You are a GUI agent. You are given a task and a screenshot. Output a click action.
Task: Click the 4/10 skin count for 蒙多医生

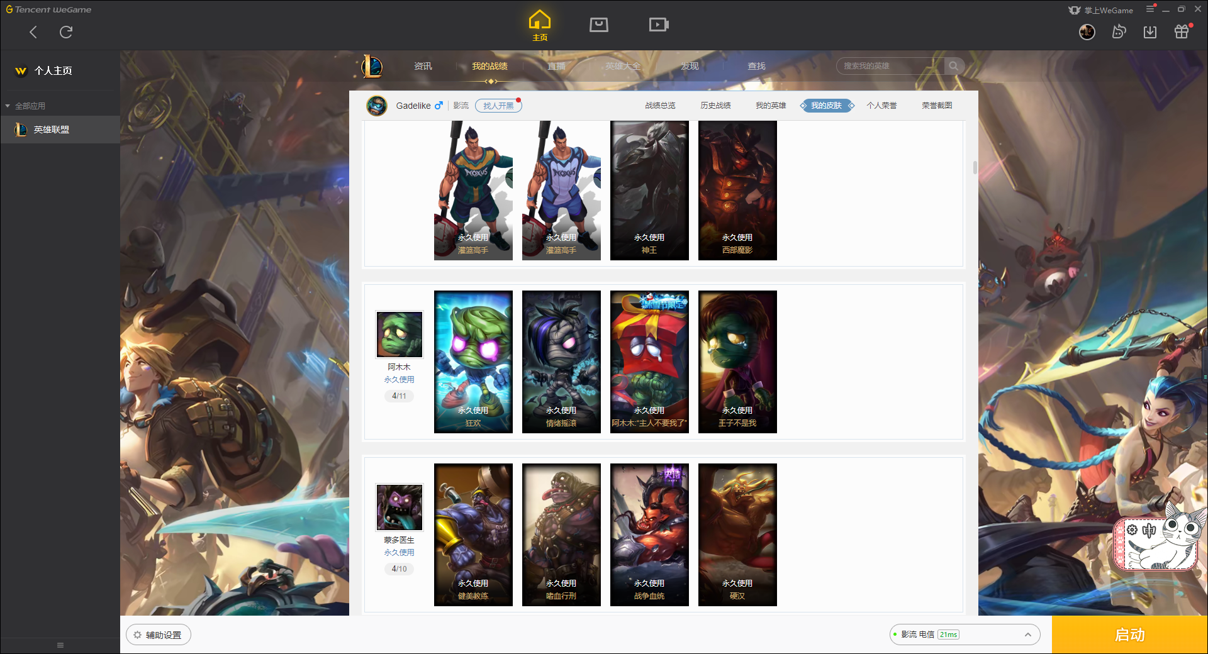pyautogui.click(x=399, y=568)
